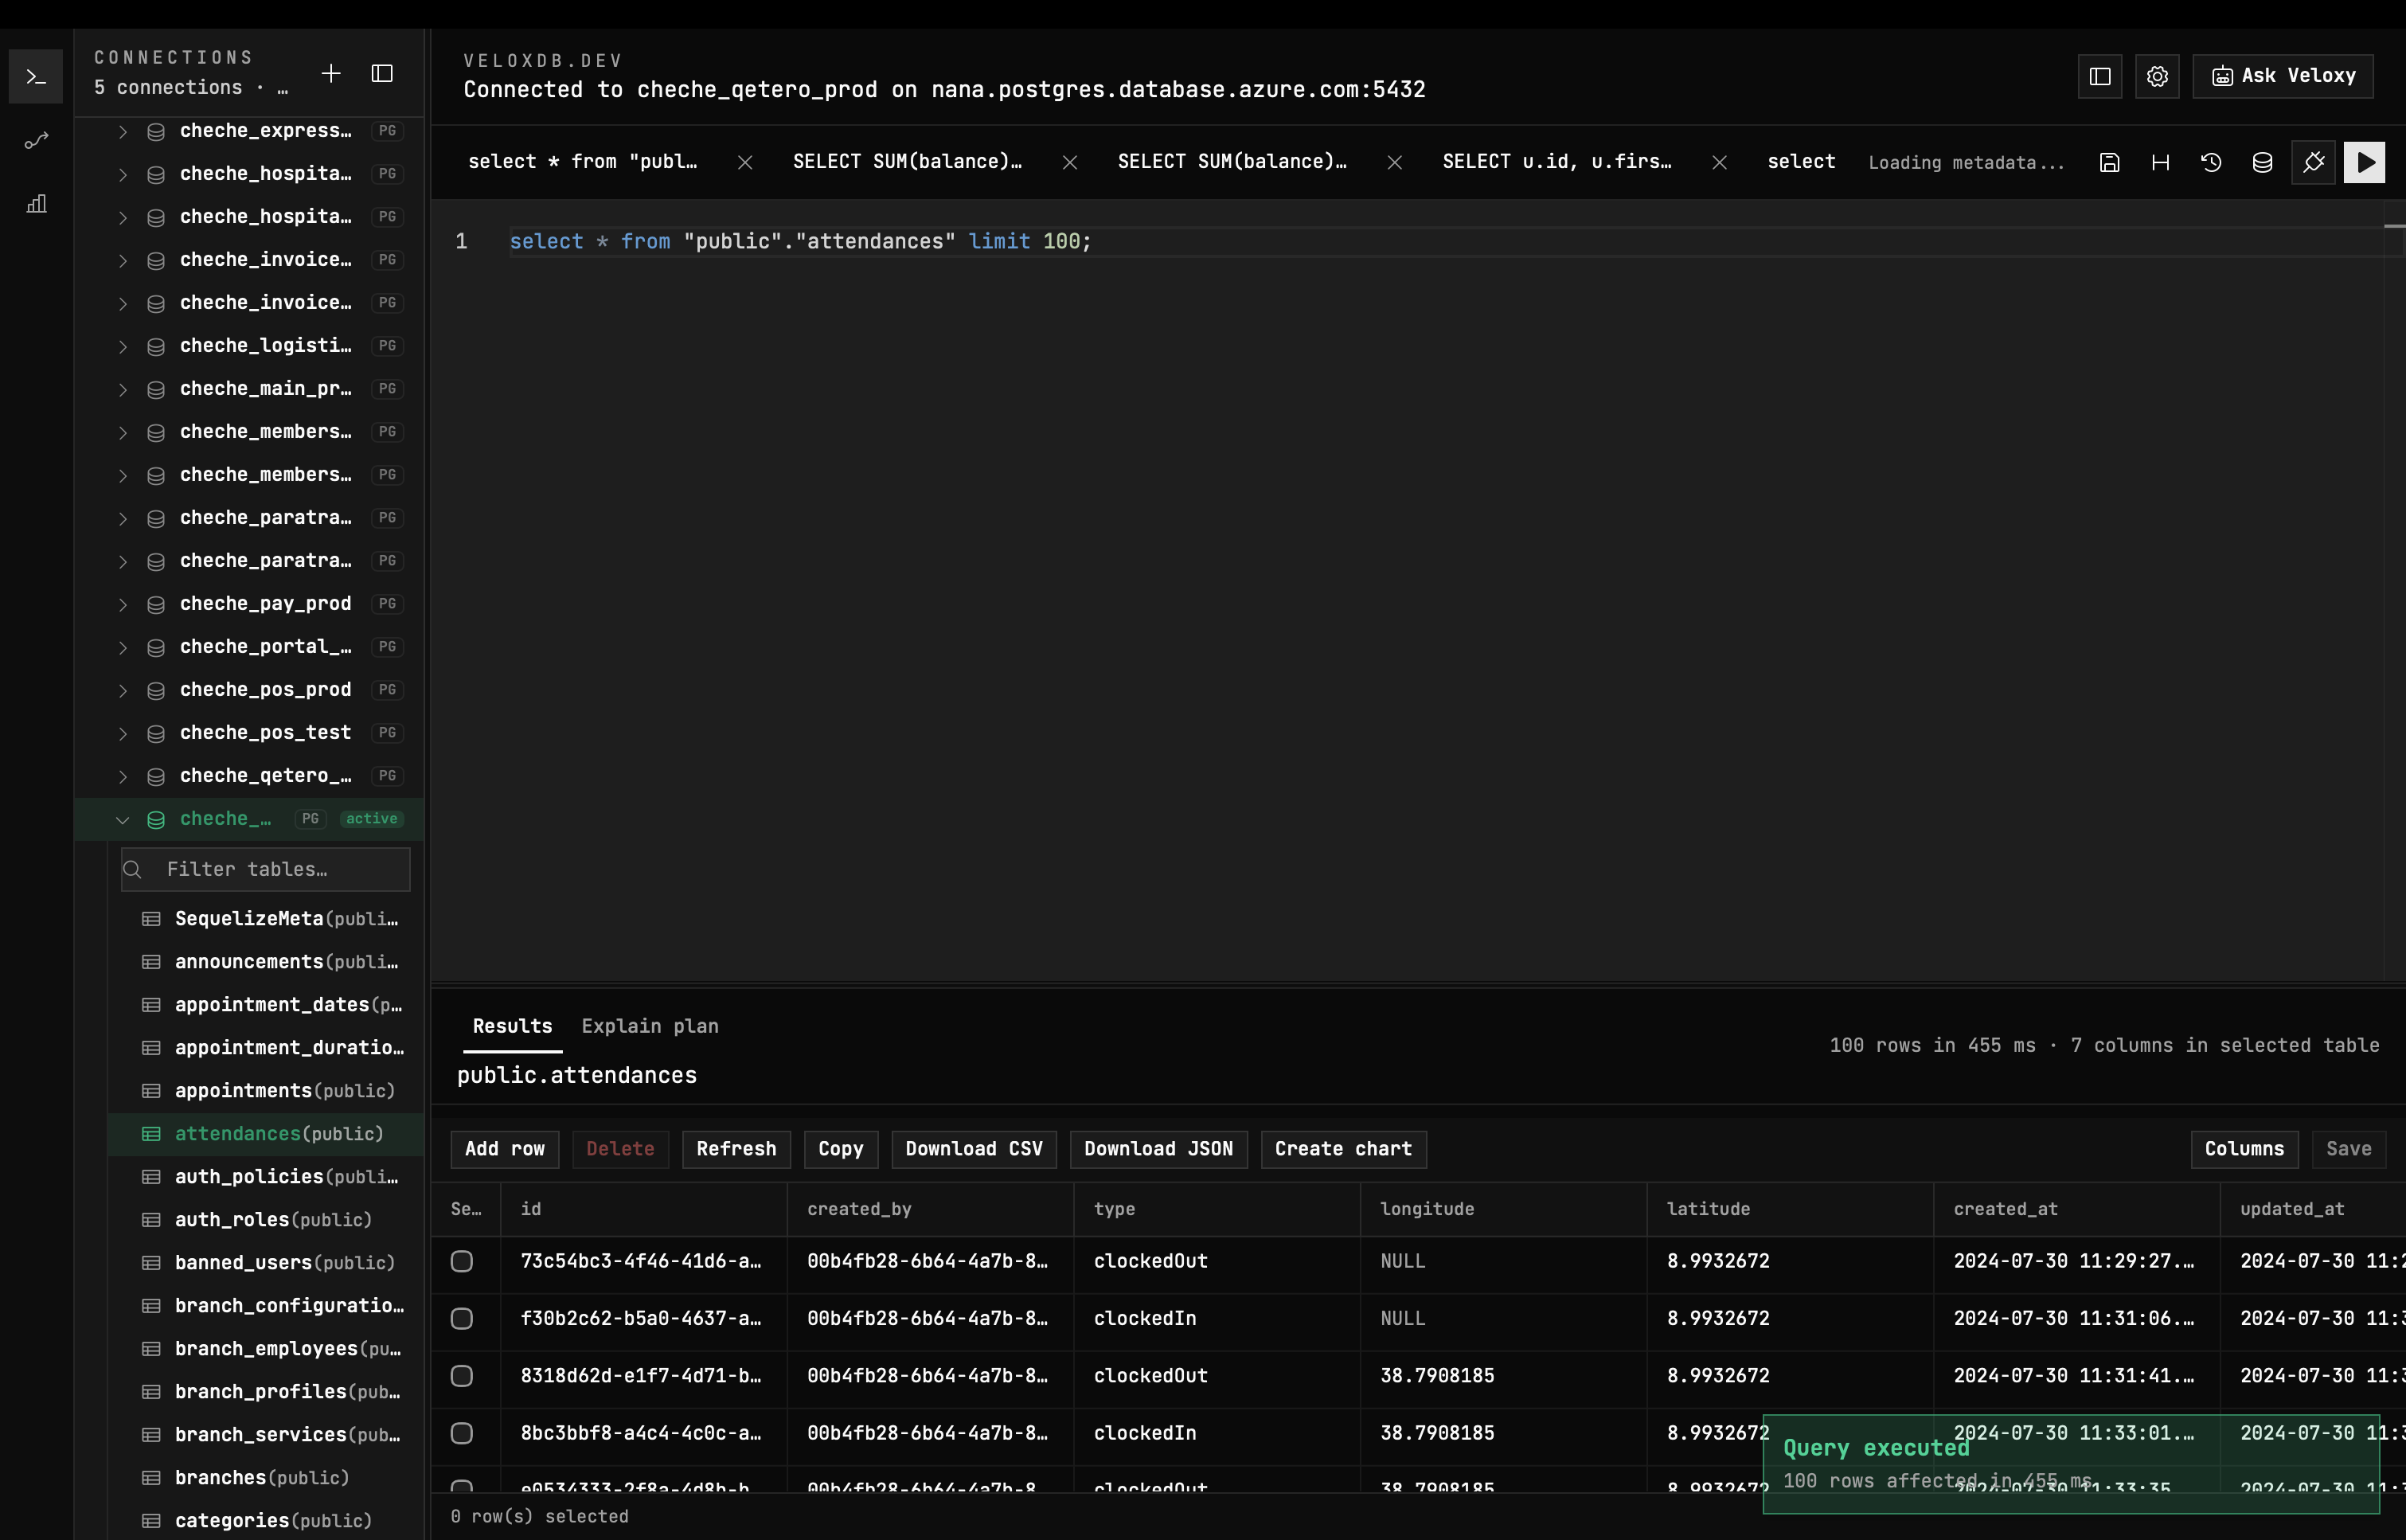The height and width of the screenshot is (1540, 2406).
Task: Switch to 'SELECT u.id, u.firs…' query tab
Action: tap(1556, 162)
